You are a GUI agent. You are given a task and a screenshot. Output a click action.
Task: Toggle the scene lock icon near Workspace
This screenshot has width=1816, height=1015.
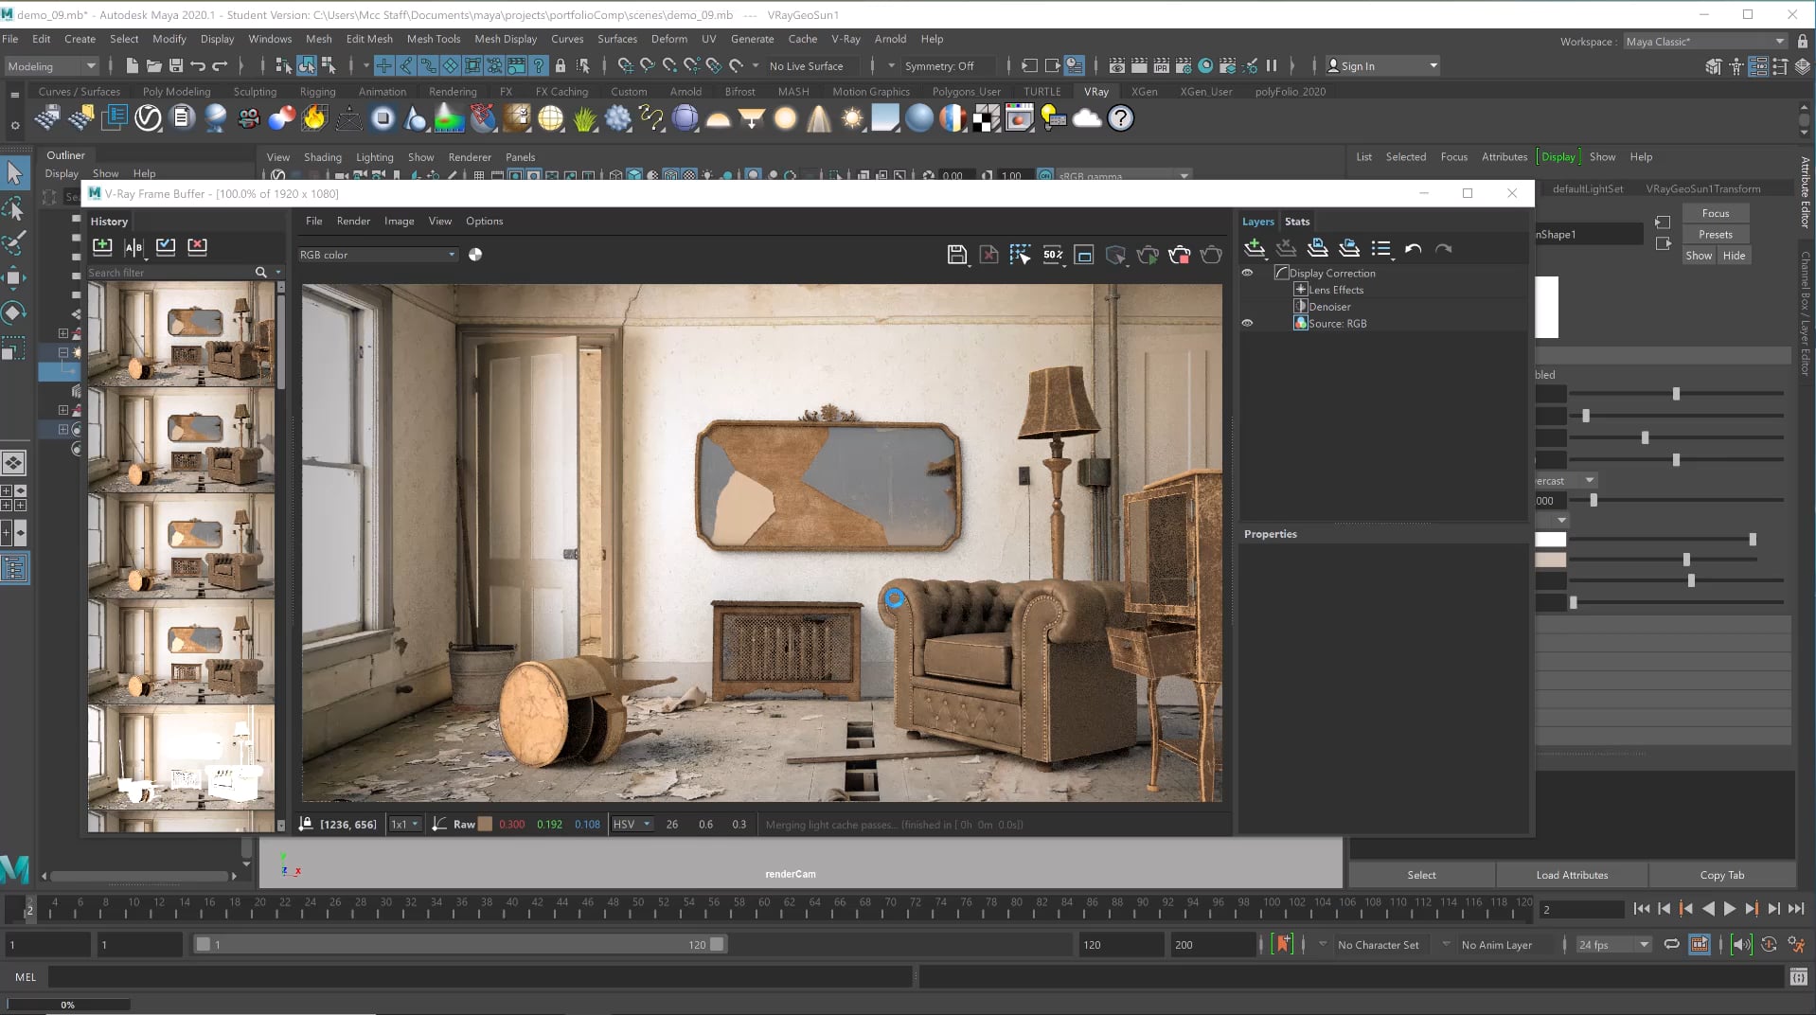pos(1801,41)
